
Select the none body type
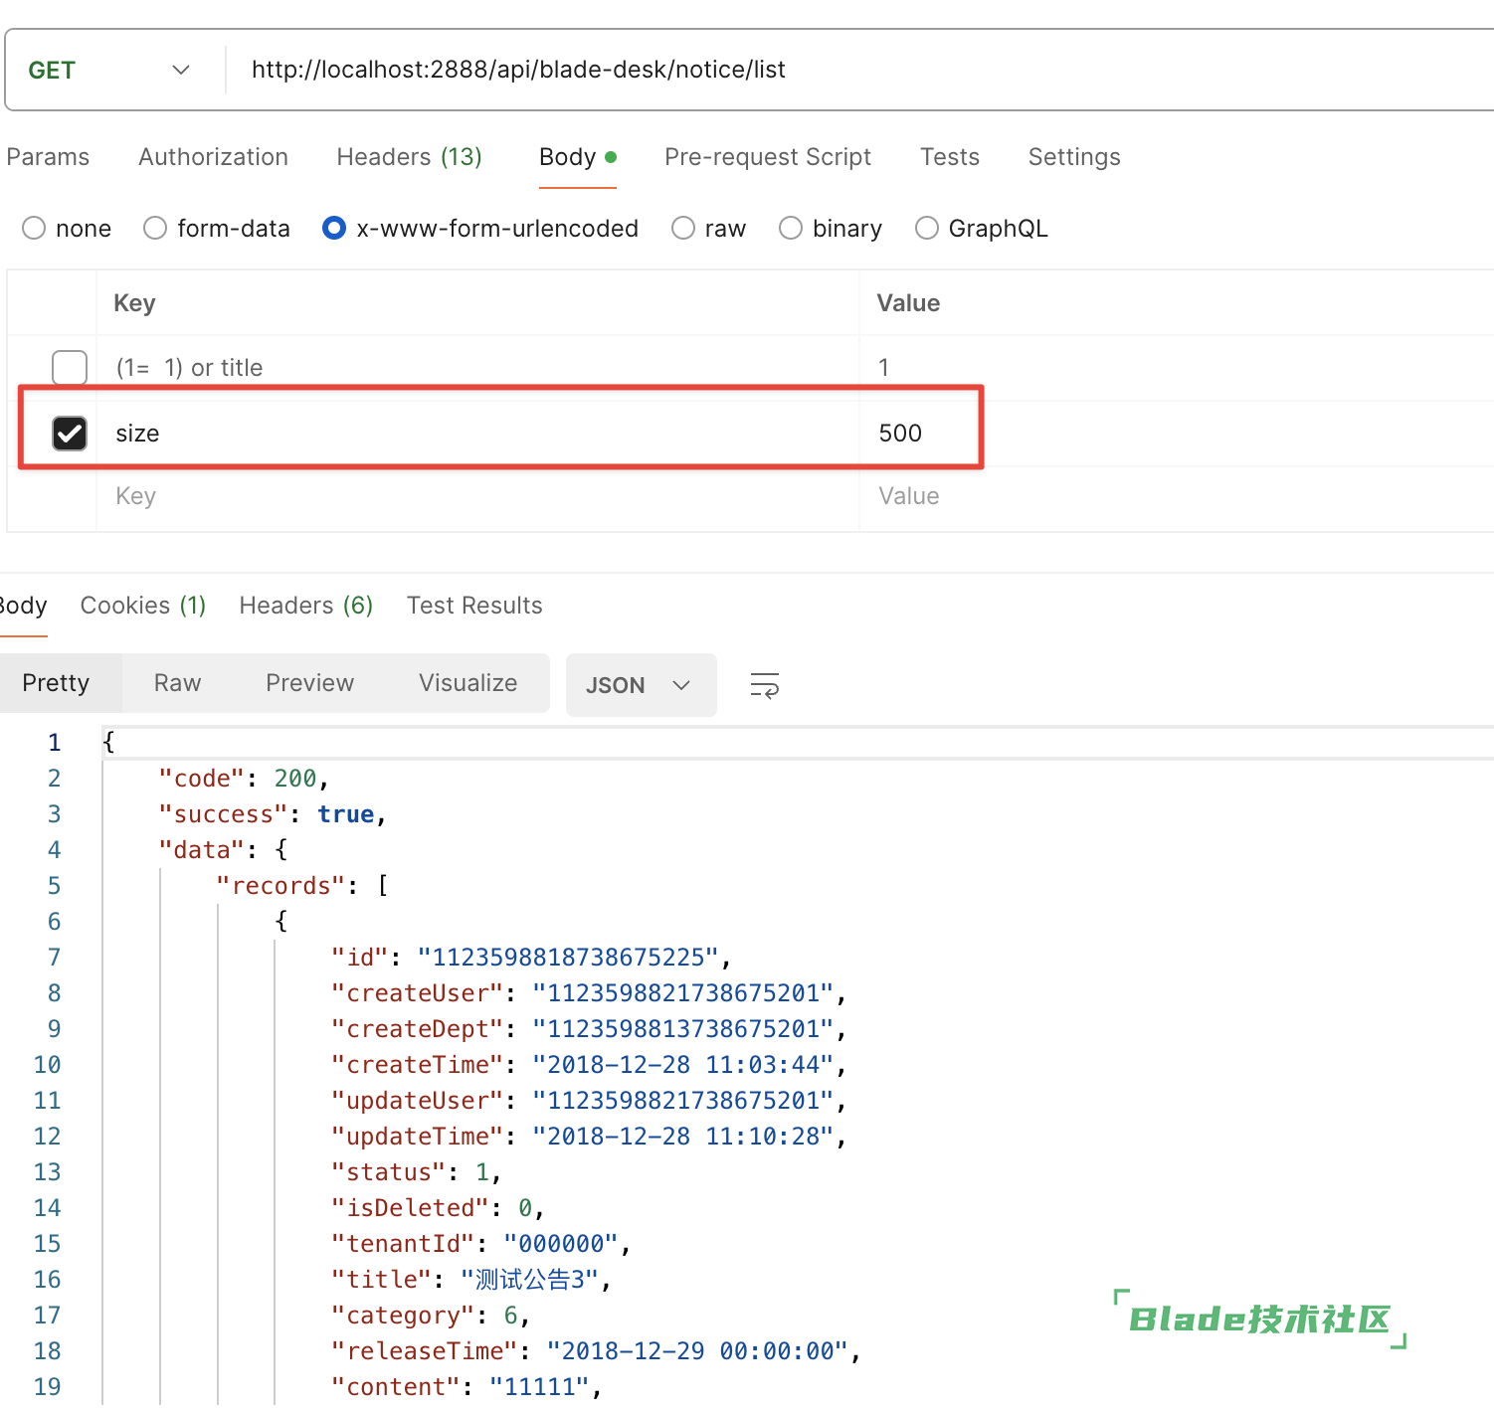coord(34,228)
